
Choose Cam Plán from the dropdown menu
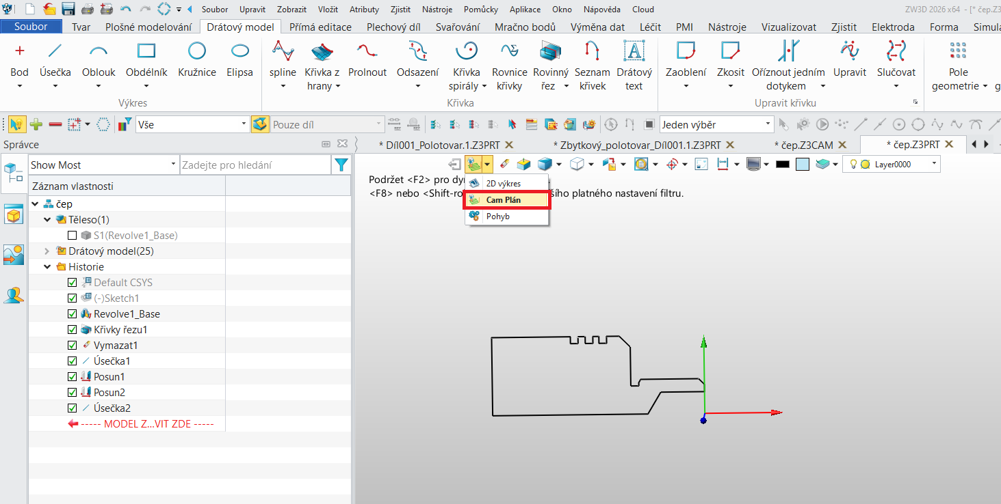point(507,200)
